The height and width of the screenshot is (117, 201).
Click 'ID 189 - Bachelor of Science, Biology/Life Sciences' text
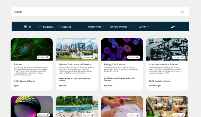[x=119, y=79]
